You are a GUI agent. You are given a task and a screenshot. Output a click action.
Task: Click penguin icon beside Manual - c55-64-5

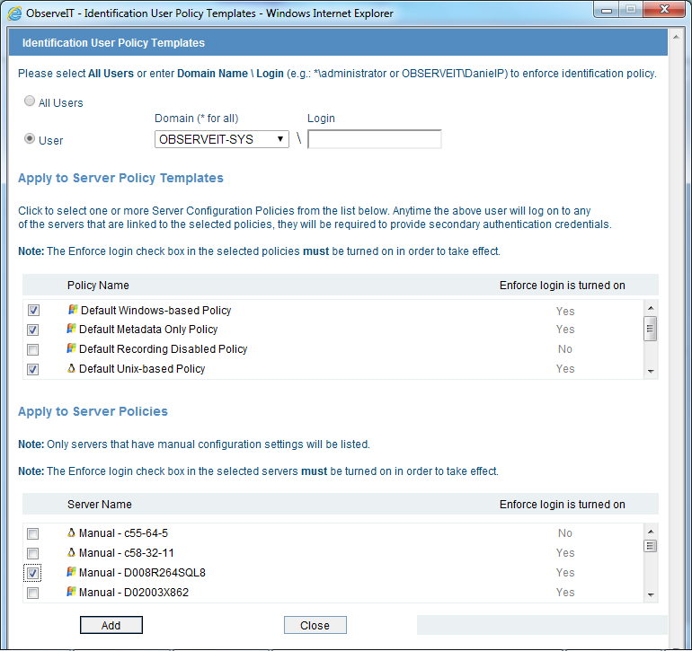tap(72, 533)
